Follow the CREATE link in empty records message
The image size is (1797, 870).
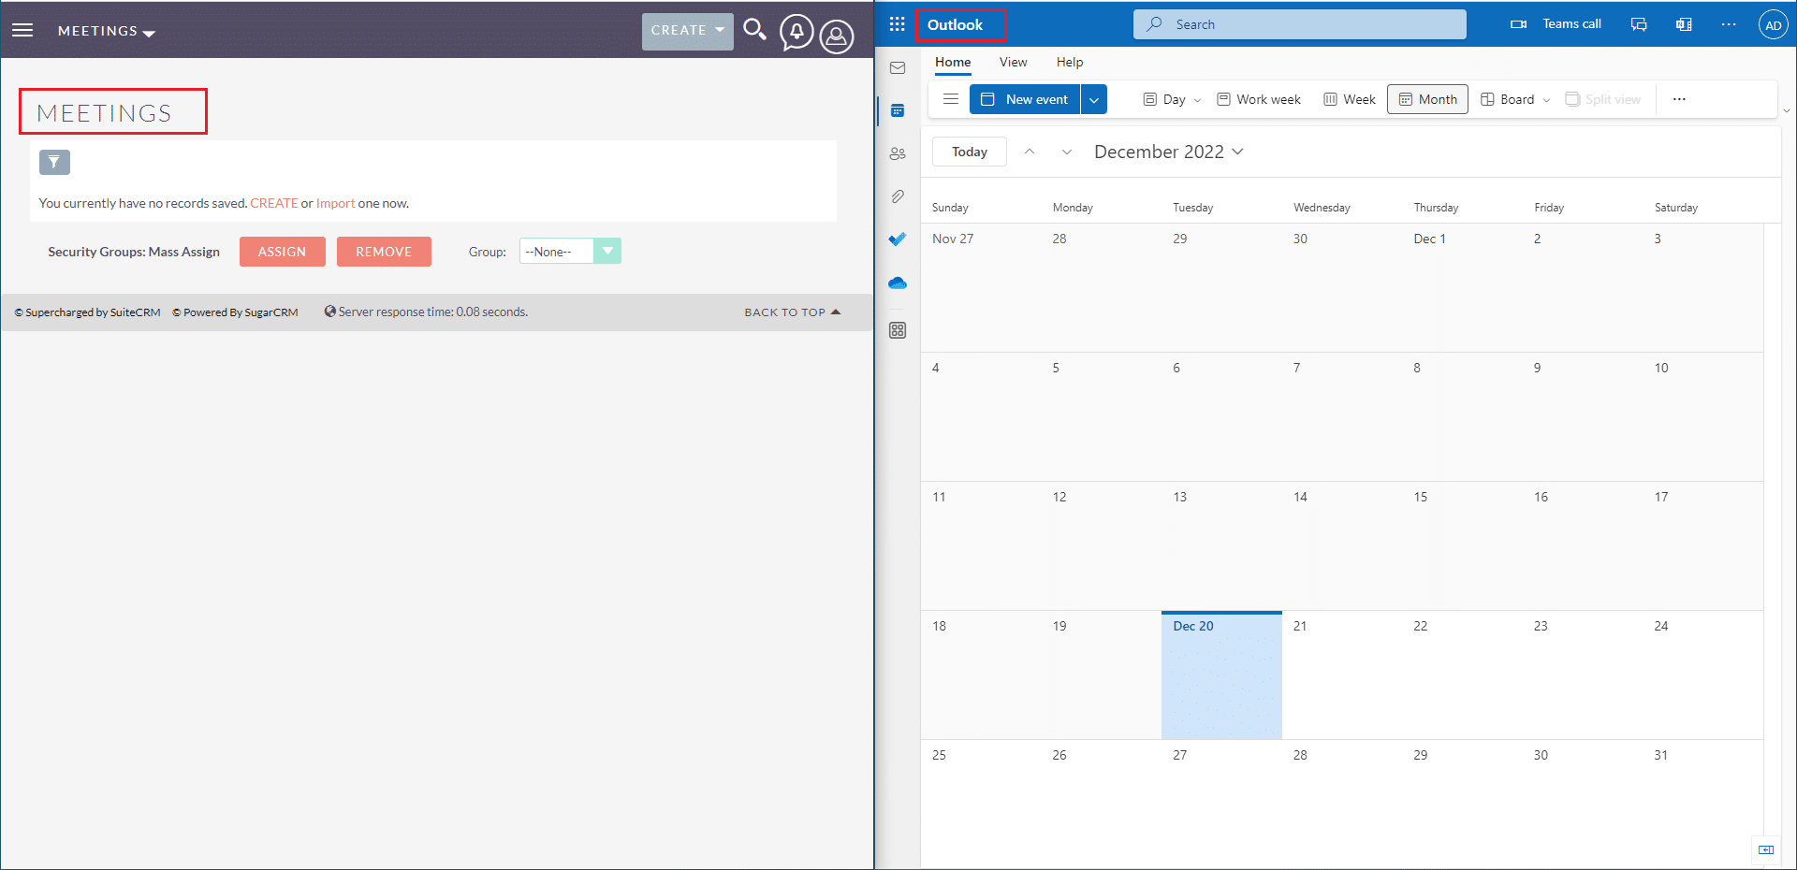click(273, 203)
